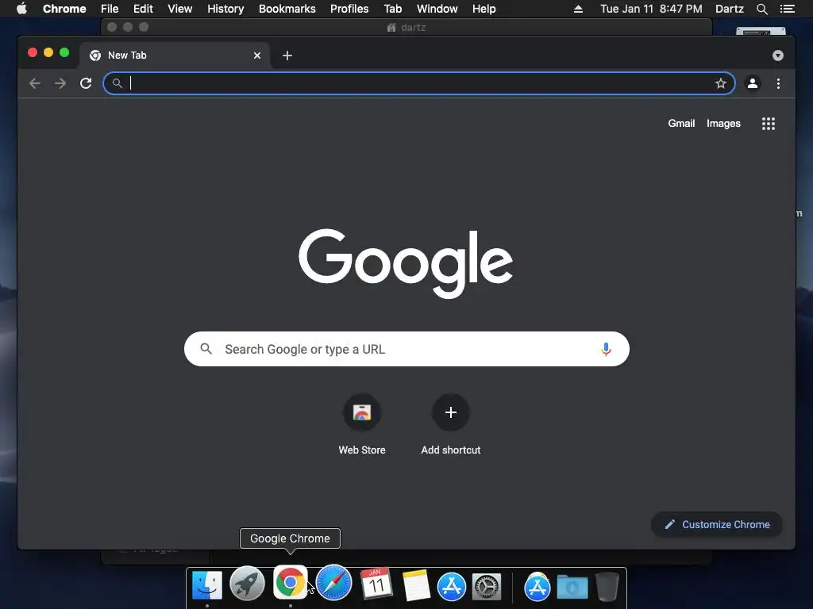813x609 pixels.
Task: Start voice search with the microphone icon
Action: 606,349
